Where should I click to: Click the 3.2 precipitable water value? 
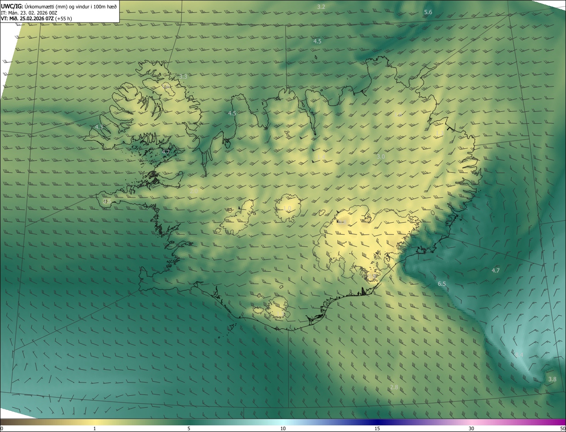(321, 7)
